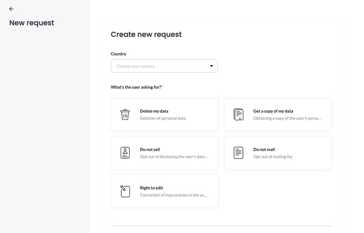This screenshot has width=364, height=233.
Task: Click the trash can icon
Action: point(125,115)
